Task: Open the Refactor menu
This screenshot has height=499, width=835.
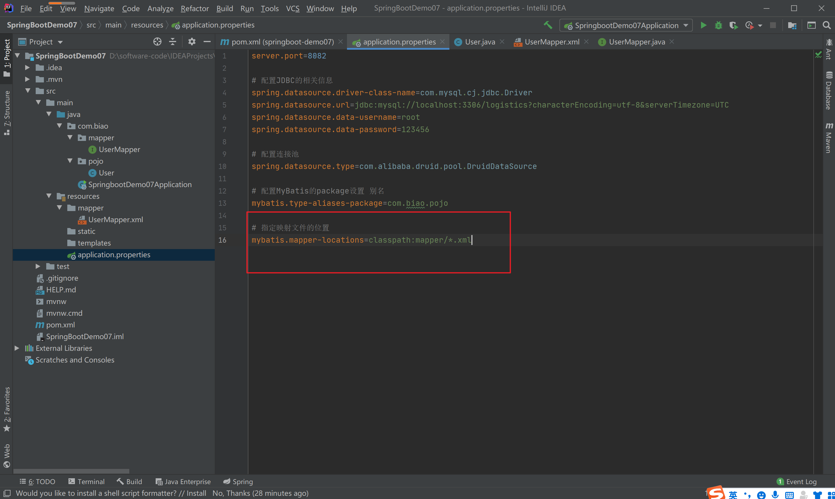Action: 195,8
